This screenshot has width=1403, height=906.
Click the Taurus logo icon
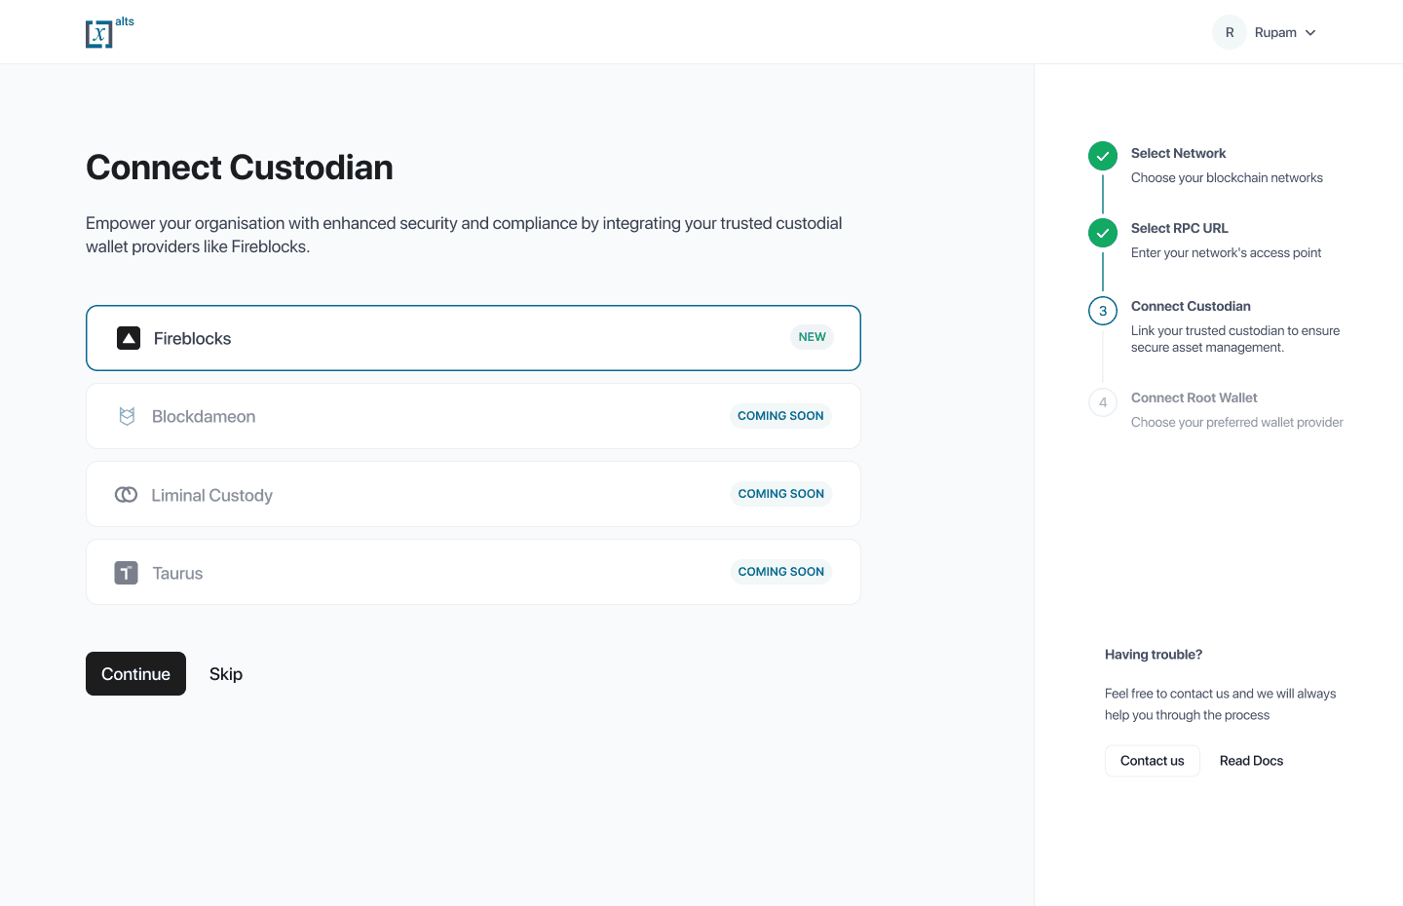tap(127, 573)
